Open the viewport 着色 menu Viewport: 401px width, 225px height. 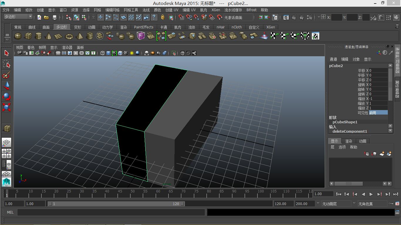[x=31, y=47]
